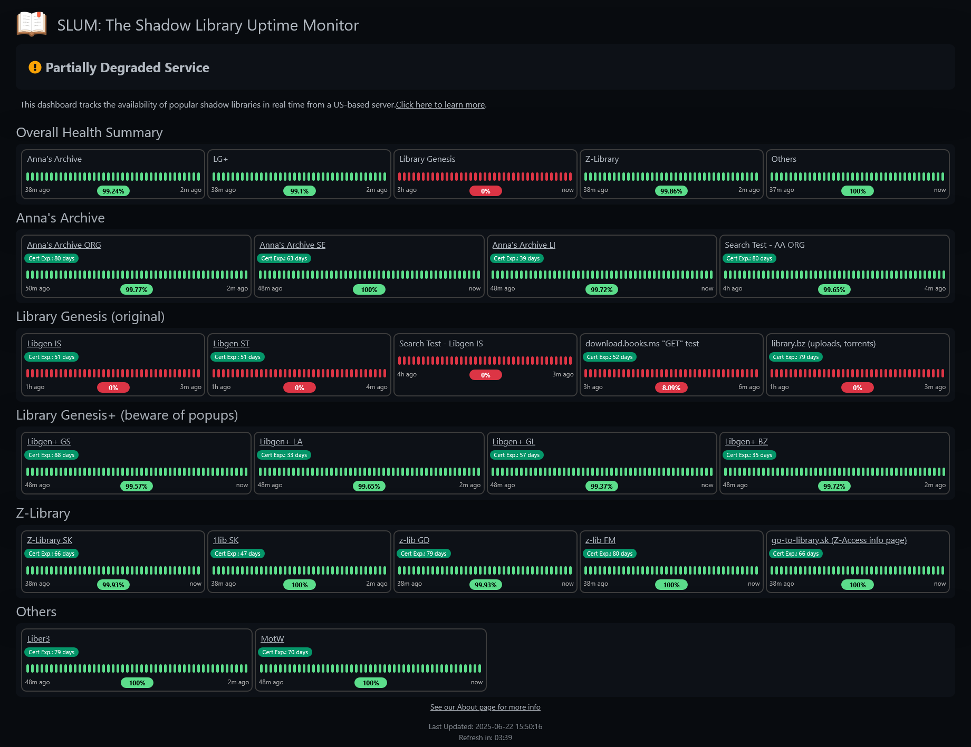Open the Anna's Archive ORG link
971x747 pixels.
(64, 245)
